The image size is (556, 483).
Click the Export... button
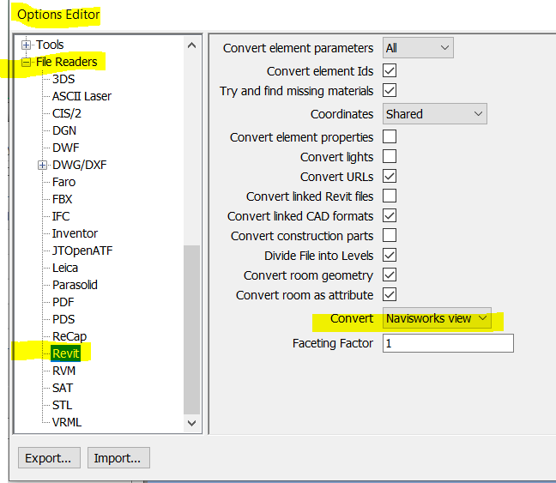48,457
